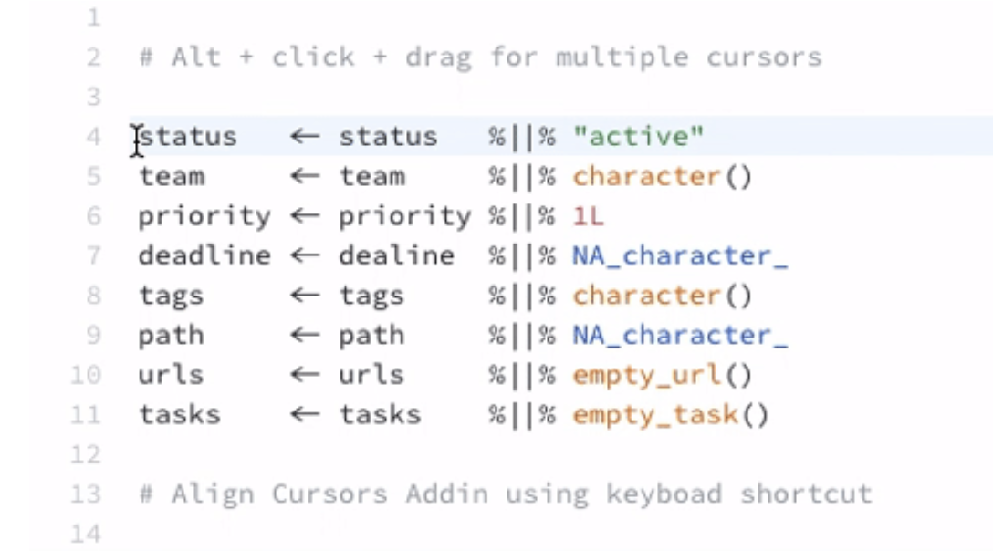Viewport: 993px width, 551px height.
Task: Click the 1L value on priority line
Action: point(589,216)
